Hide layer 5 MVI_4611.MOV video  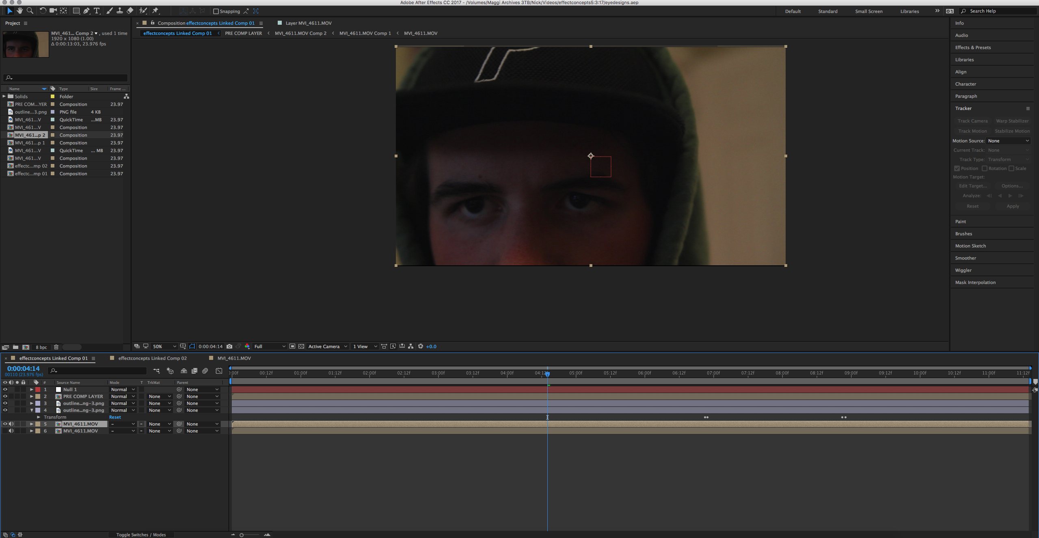(x=5, y=424)
